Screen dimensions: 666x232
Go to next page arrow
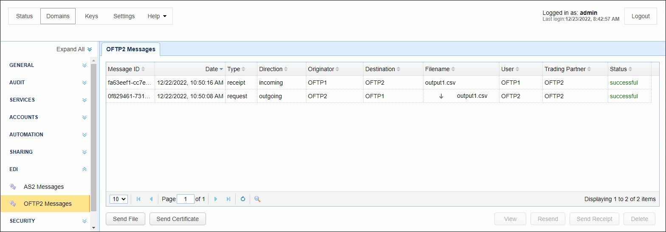coord(216,199)
